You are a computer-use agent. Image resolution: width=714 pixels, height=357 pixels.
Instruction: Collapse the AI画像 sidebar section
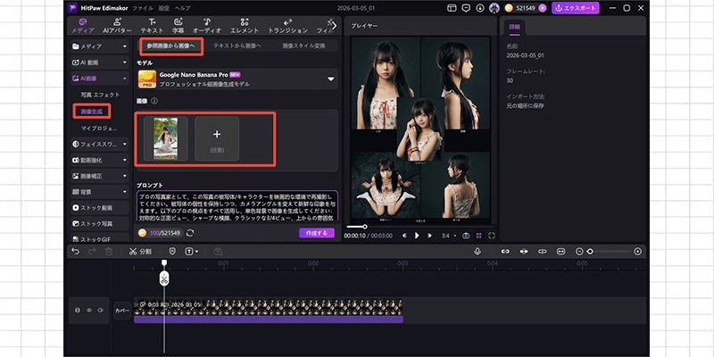pyautogui.click(x=99, y=79)
